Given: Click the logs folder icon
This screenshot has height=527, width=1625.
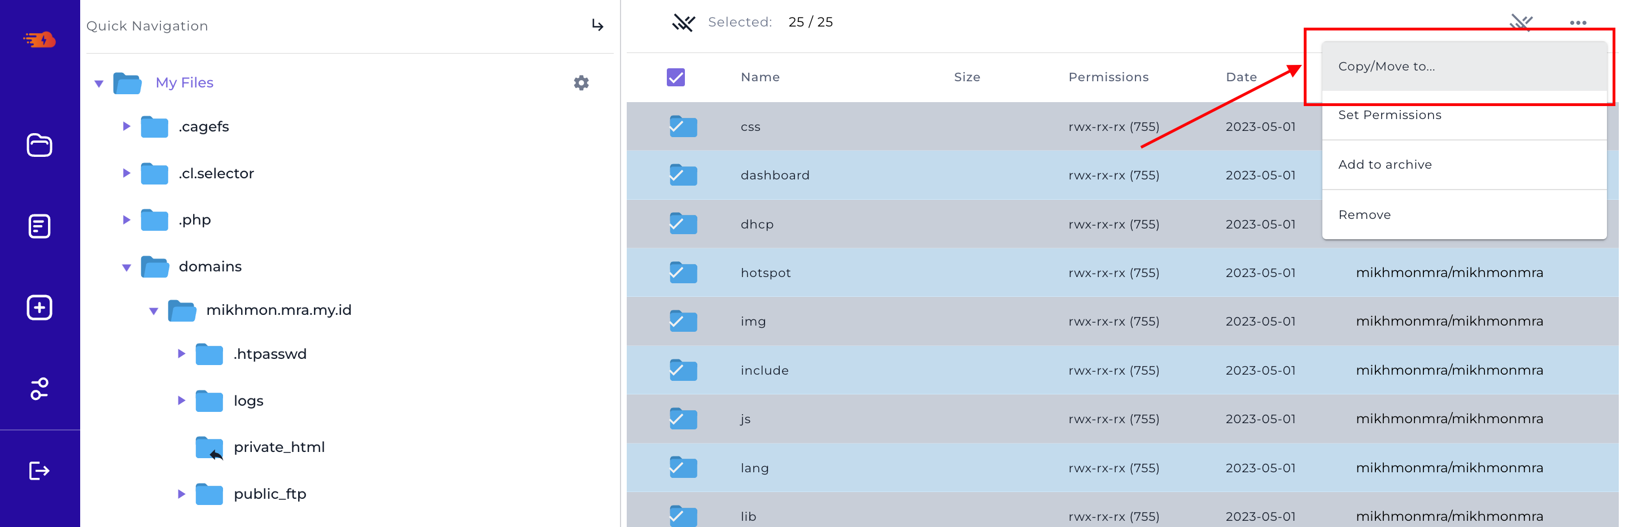Looking at the screenshot, I should pyautogui.click(x=209, y=401).
